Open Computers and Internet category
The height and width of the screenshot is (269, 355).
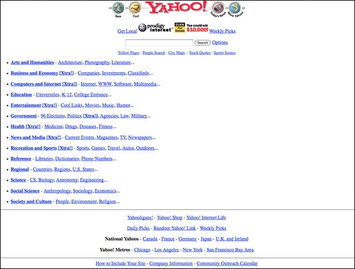[x=35, y=84]
